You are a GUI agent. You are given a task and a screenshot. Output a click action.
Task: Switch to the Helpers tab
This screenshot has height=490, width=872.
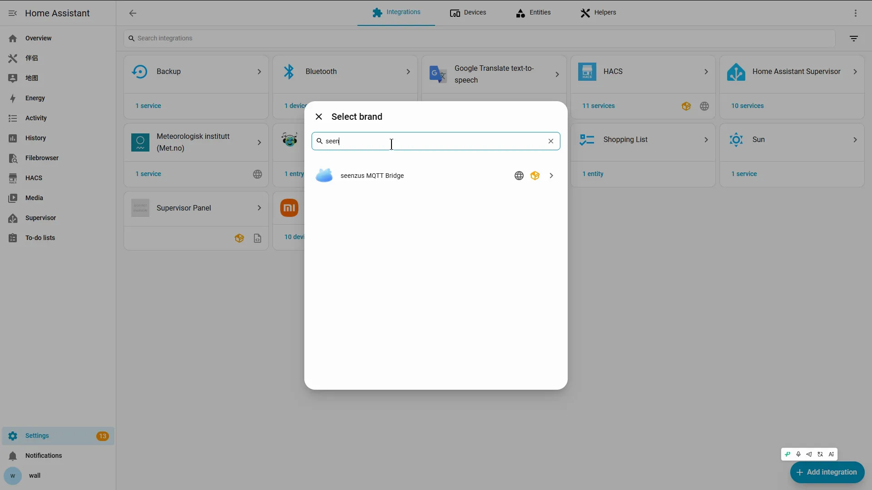click(599, 13)
